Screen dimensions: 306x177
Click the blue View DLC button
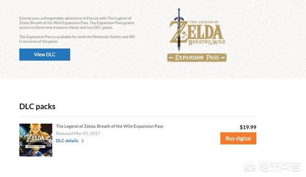click(44, 54)
